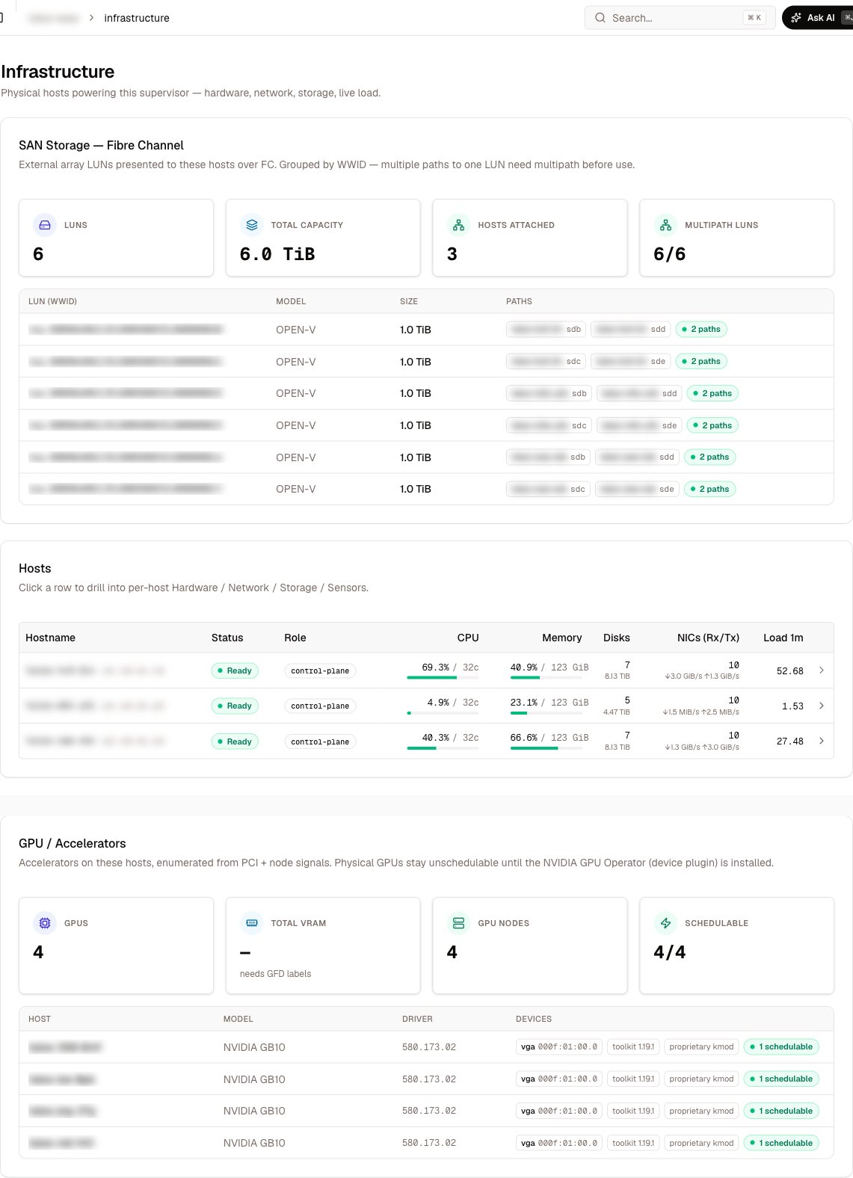Click the 23.1% memory value
Screen dimensions: 853x1178
click(523, 703)
